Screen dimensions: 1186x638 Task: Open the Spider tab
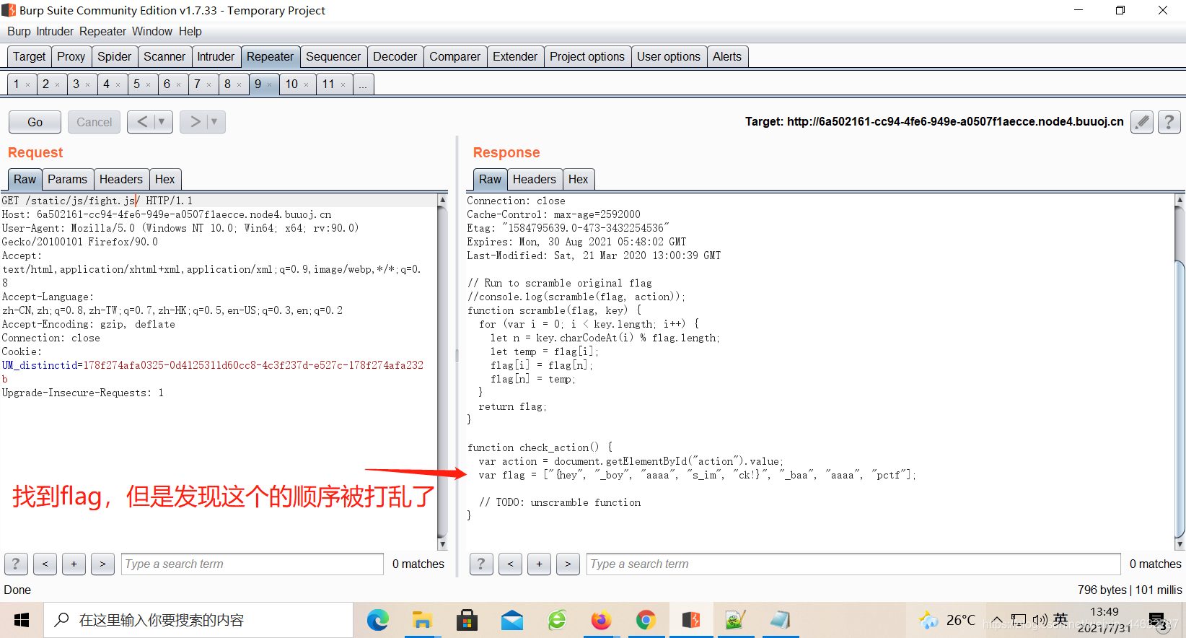tap(115, 56)
